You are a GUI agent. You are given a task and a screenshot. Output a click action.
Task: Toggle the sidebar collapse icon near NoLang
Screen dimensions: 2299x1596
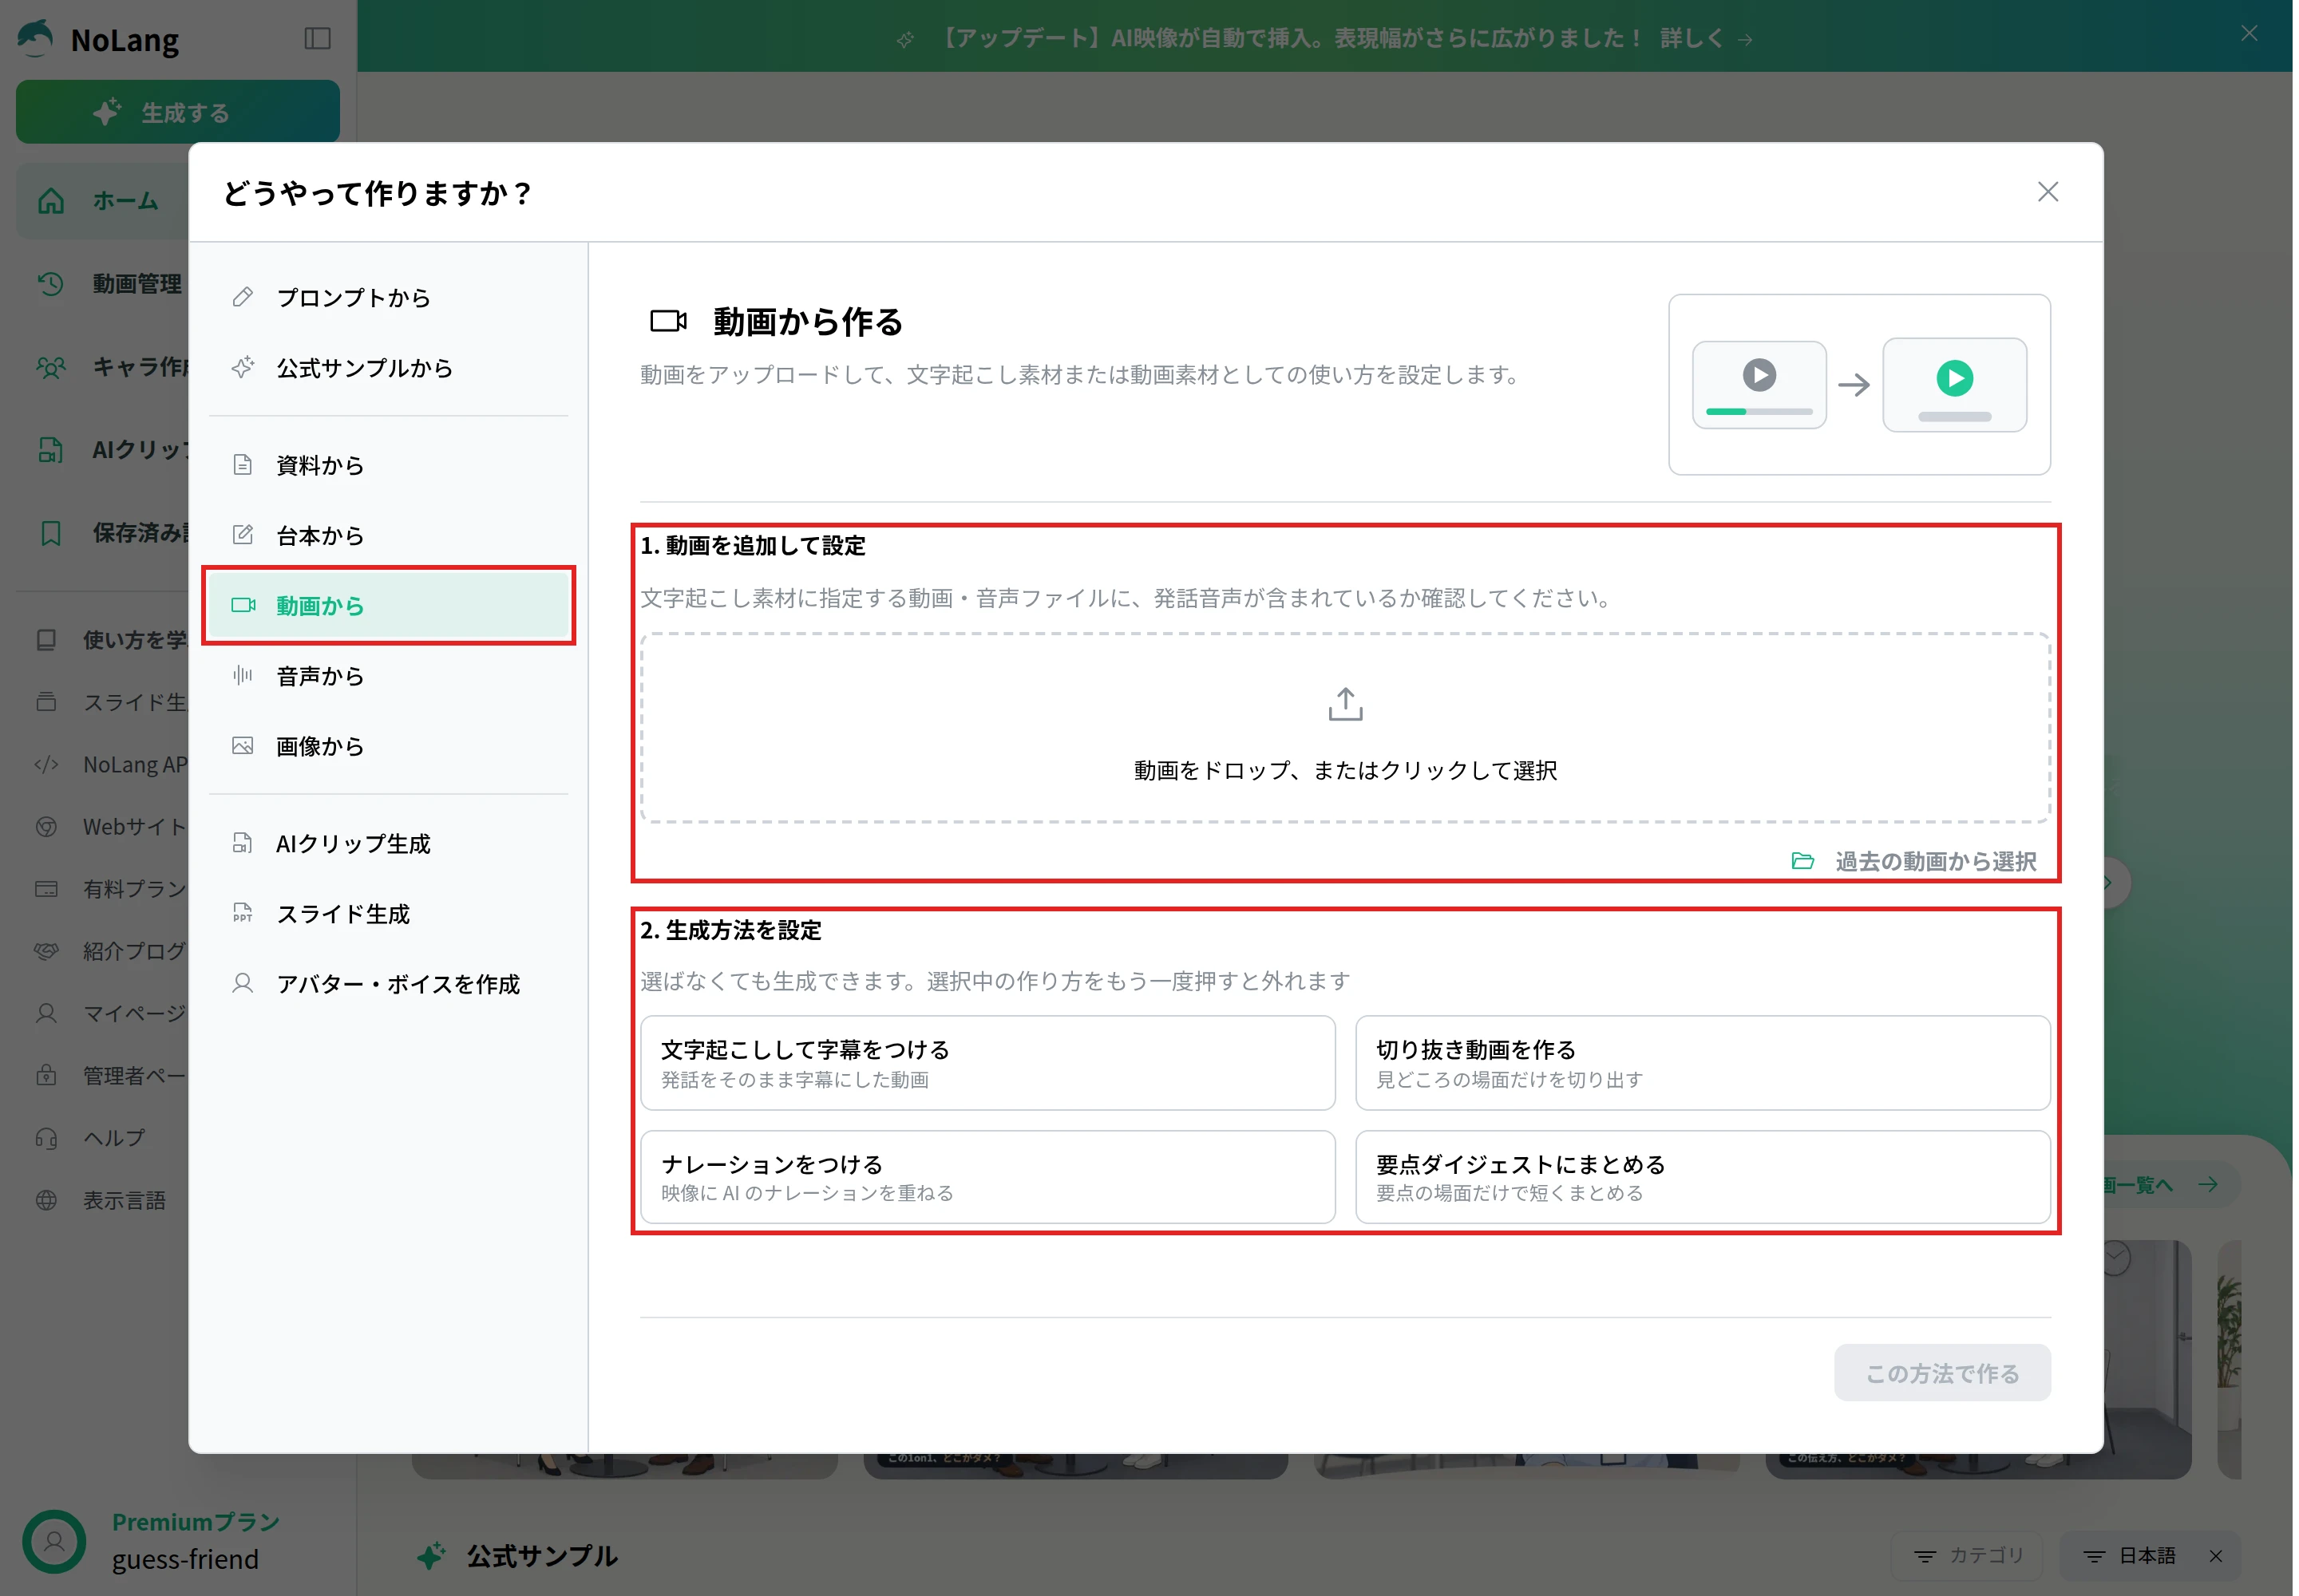(317, 38)
